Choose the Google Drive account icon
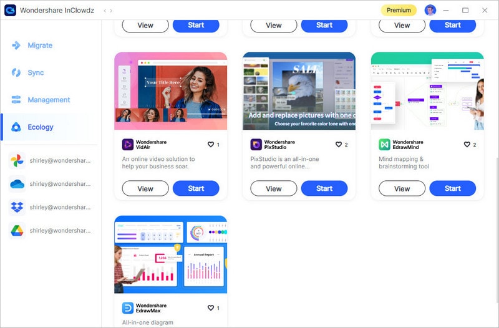The image size is (499, 328). click(x=17, y=231)
